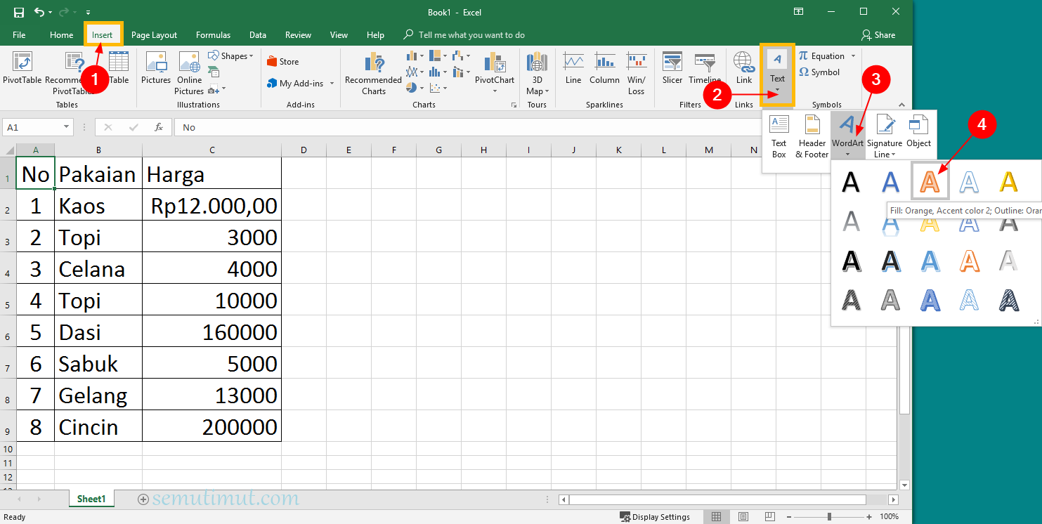Open Ribbon Display Options
Image resolution: width=1042 pixels, height=524 pixels.
(798, 12)
